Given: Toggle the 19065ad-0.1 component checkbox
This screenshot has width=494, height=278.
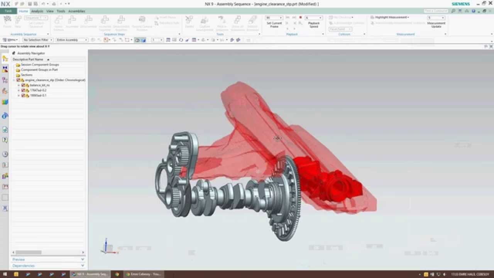Looking at the screenshot, I should [x=23, y=95].
